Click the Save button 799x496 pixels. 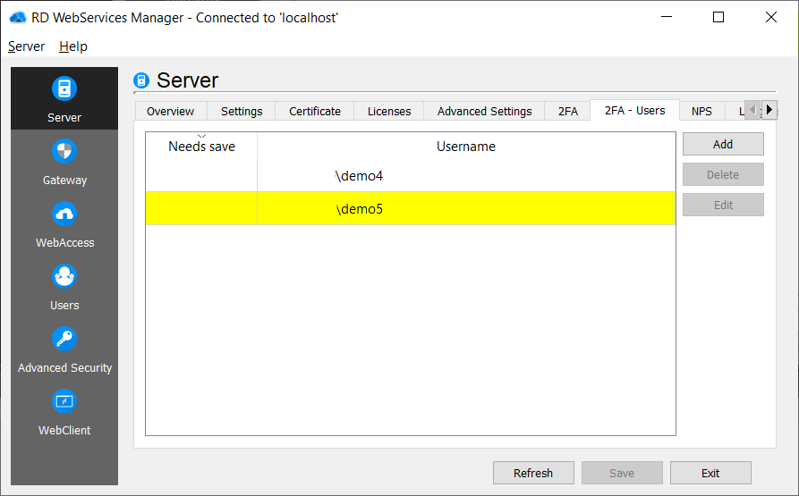coord(622,473)
